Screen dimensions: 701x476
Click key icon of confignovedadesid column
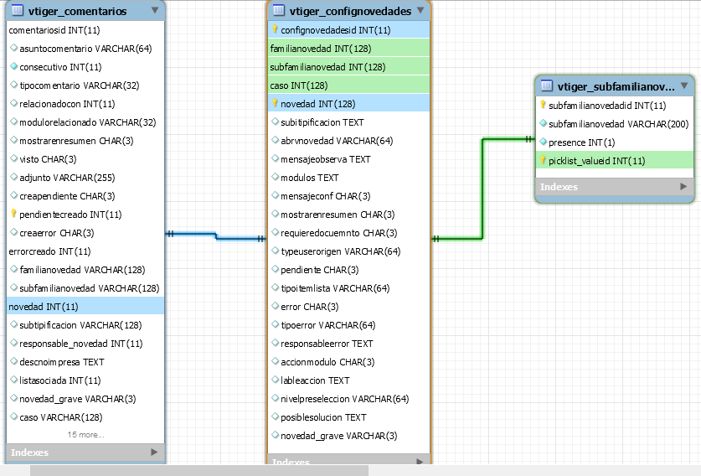pyautogui.click(x=275, y=29)
